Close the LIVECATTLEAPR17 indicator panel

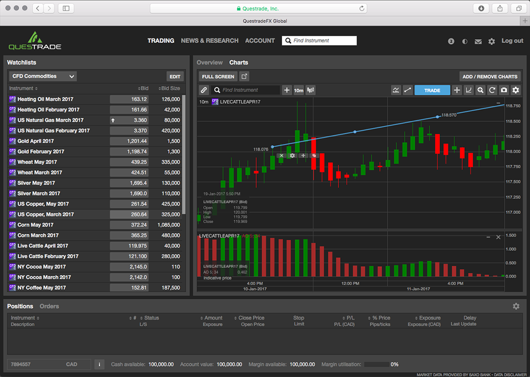tap(498, 237)
